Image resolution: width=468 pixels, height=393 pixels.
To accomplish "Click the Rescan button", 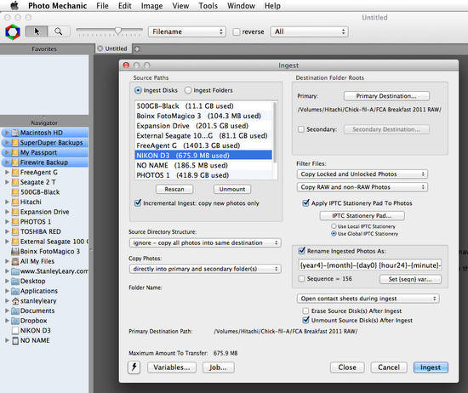I will [x=174, y=189].
